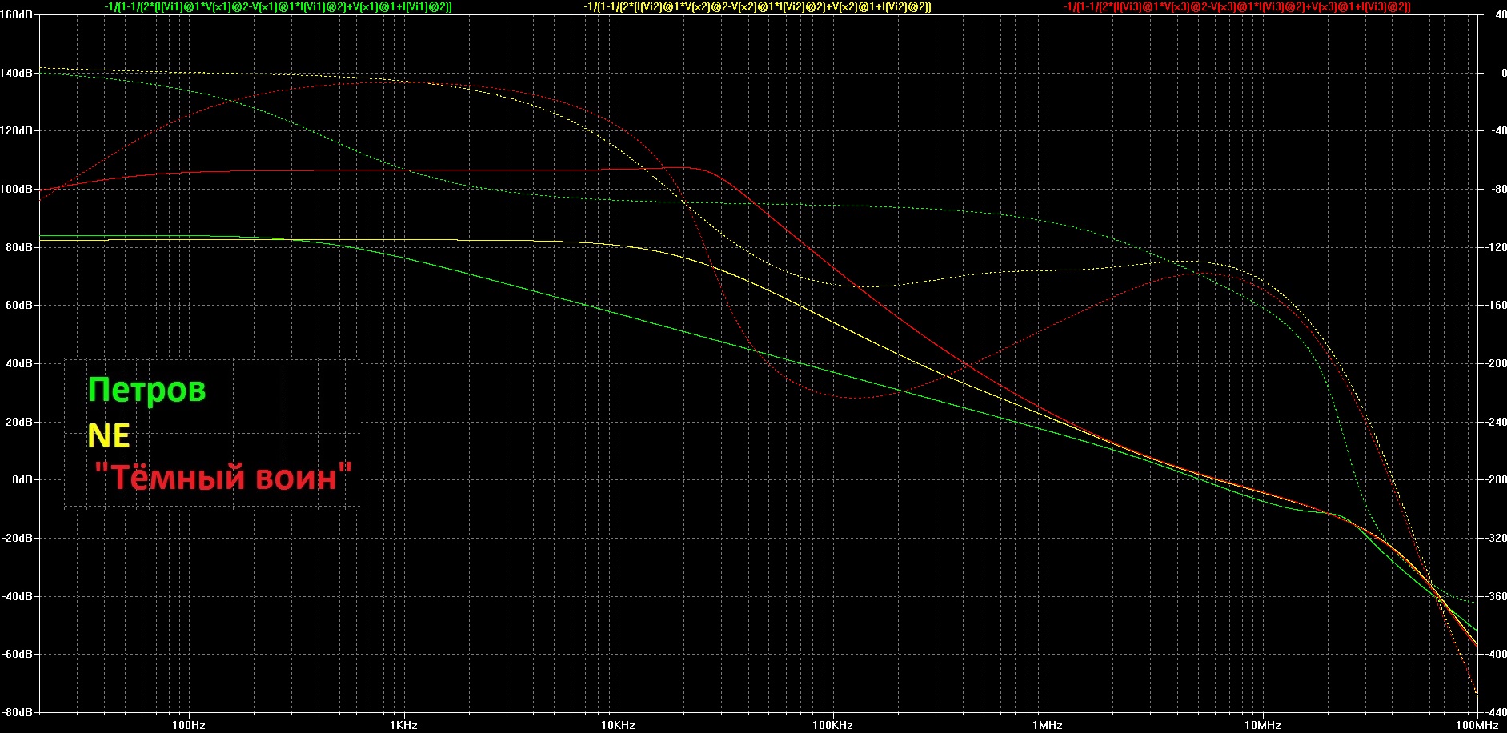Click the -20dB label on the gain axis
Screen dimensions: 1507x733
tap(18, 538)
